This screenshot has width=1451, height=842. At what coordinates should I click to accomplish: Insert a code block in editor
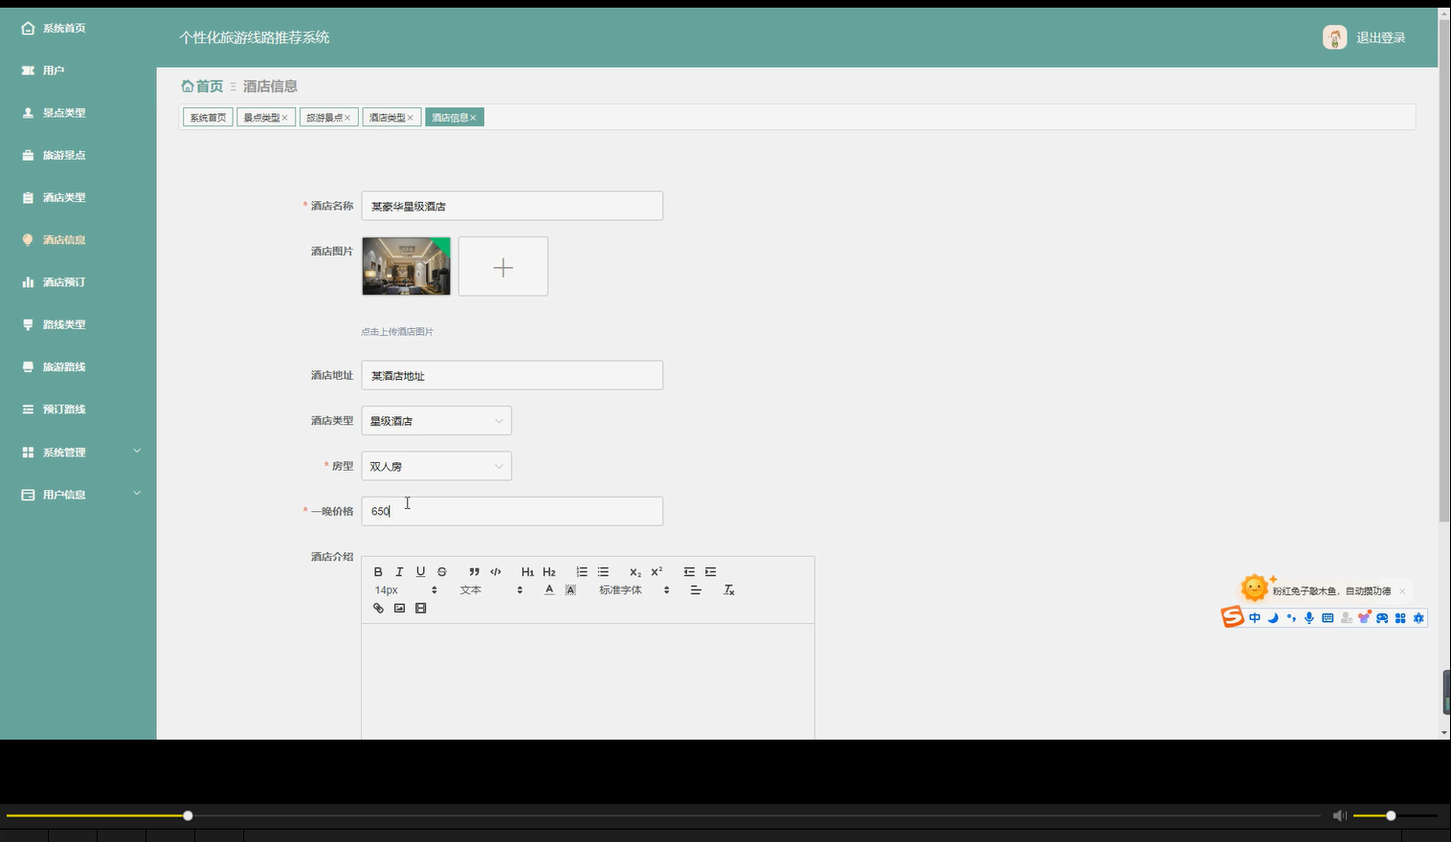495,572
